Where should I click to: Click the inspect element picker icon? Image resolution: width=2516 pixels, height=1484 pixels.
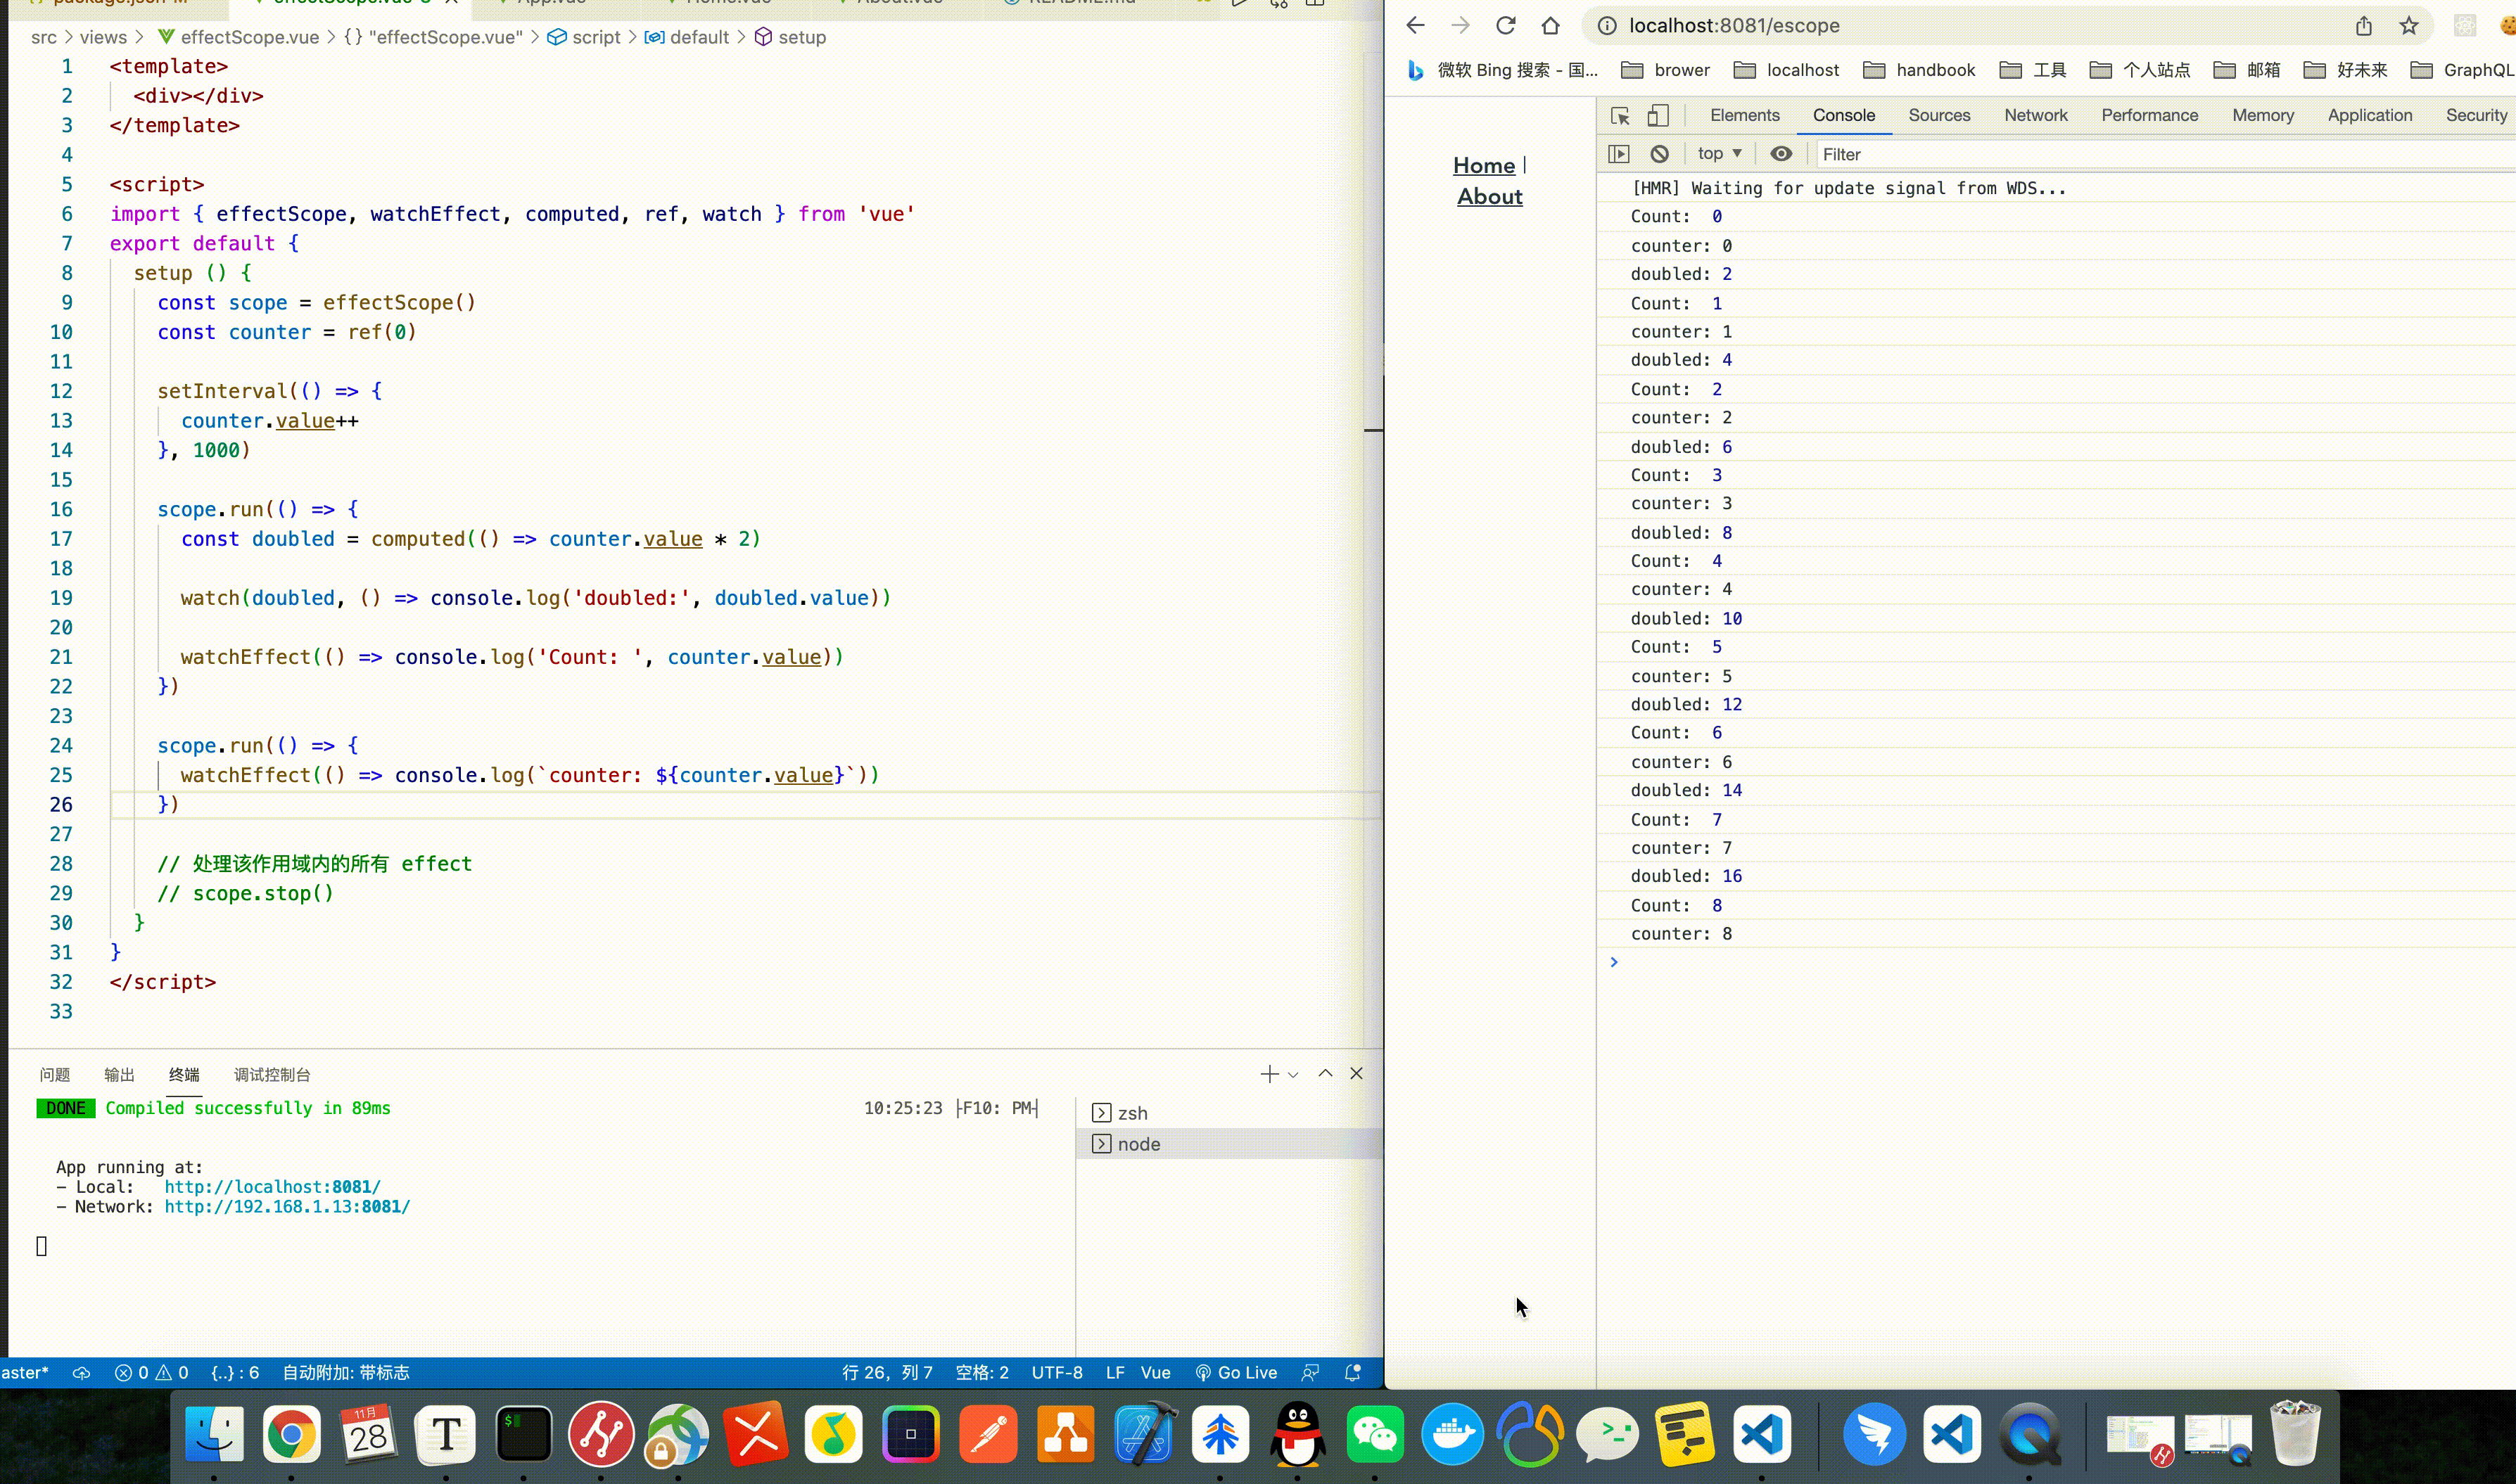[1620, 116]
